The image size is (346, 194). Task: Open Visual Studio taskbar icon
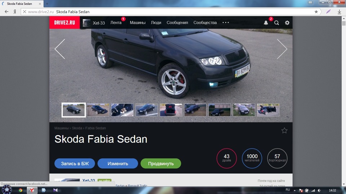point(56,190)
